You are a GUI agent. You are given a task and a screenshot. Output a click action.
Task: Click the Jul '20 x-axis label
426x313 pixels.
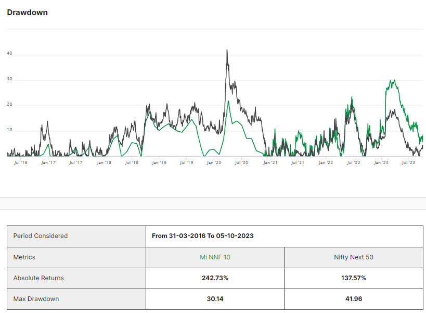click(x=241, y=162)
